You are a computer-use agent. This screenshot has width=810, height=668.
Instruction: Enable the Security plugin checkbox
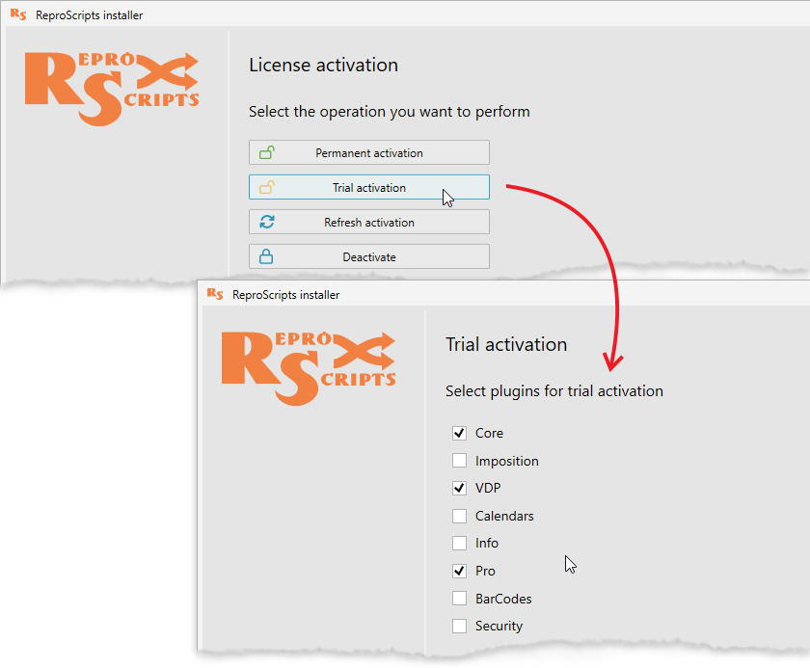[459, 626]
